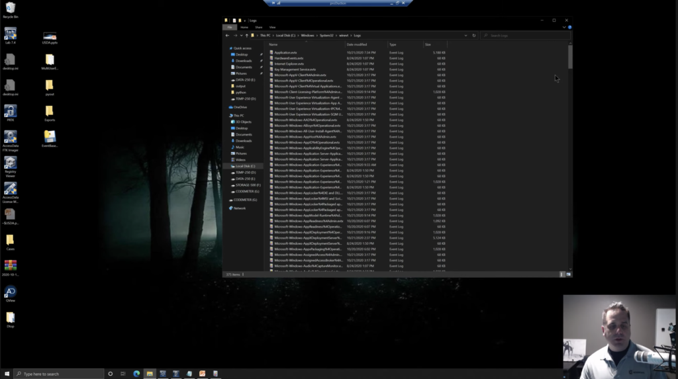The width and height of the screenshot is (678, 379).
Task: Open the Lab 7.4 desktop shortcut
Action: coord(11,36)
